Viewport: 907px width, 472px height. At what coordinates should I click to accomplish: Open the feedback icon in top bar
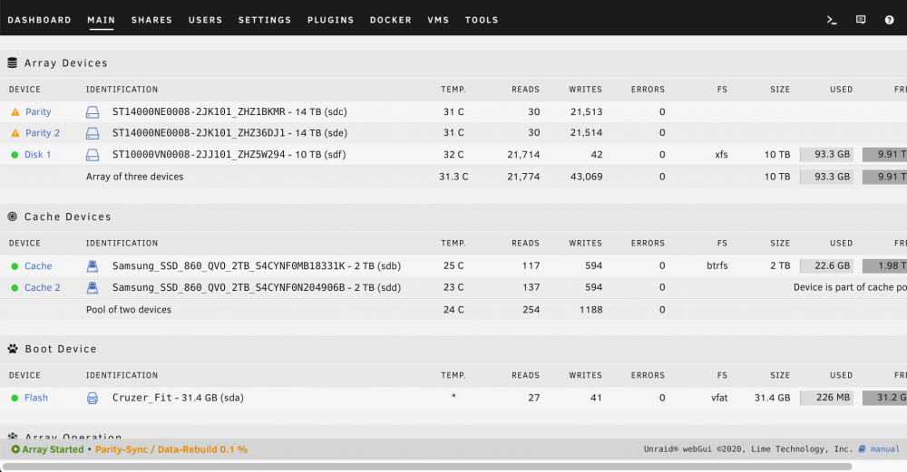tap(861, 20)
